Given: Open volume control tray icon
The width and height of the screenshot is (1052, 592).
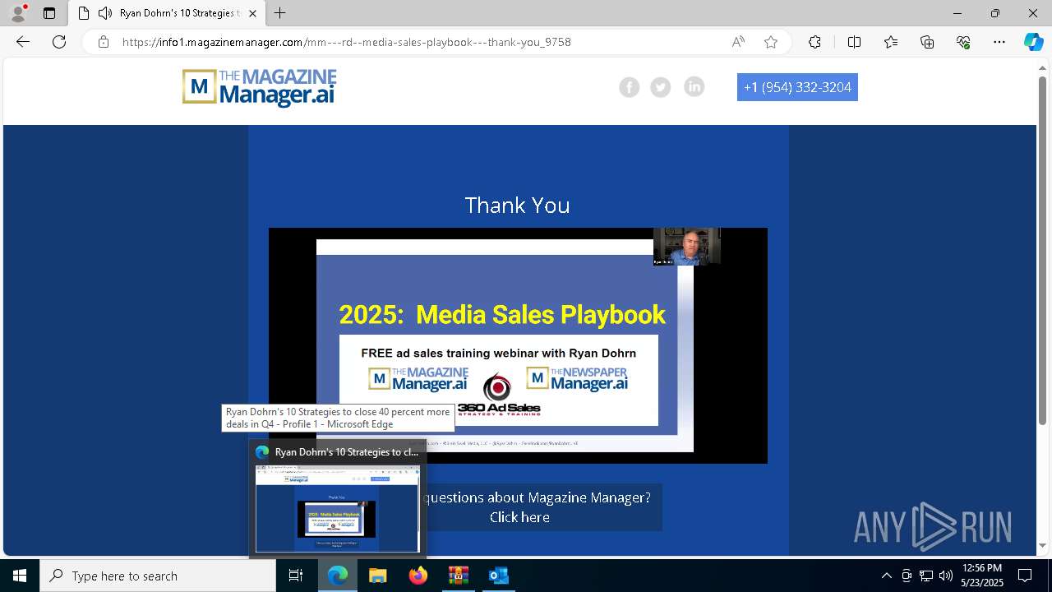Looking at the screenshot, I should [x=946, y=576].
